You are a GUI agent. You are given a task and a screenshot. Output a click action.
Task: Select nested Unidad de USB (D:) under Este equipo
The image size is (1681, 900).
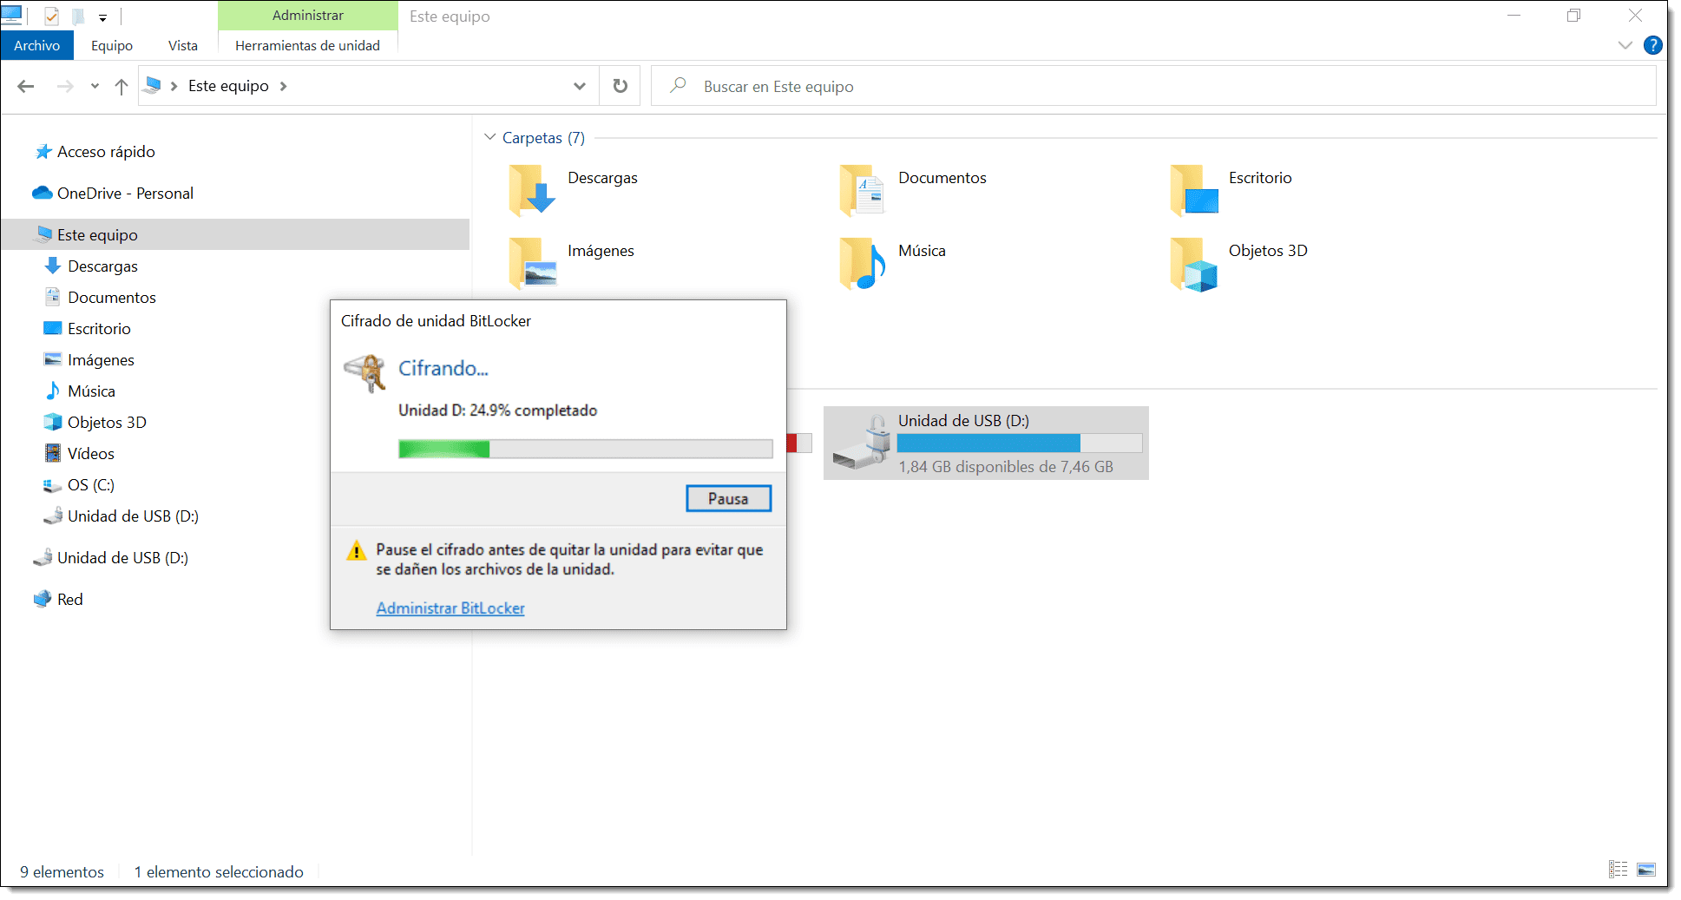click(x=133, y=516)
